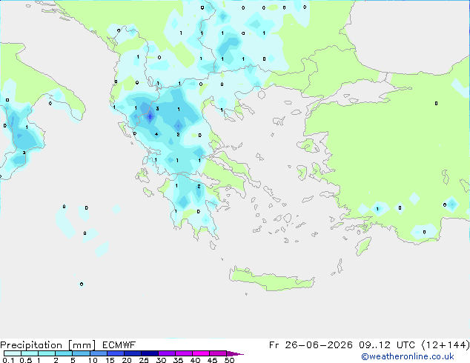Click the value "4" over western Greece
Image resolution: width=470 pixels, height=363 pixels.
pyautogui.click(x=156, y=134)
